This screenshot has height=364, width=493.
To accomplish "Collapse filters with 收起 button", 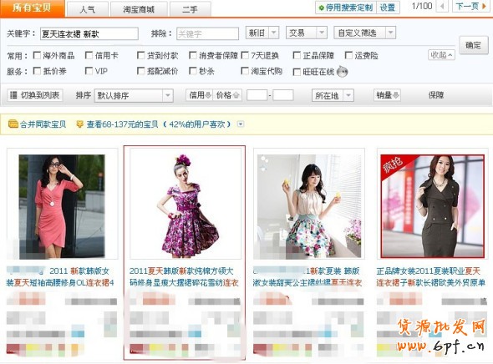I will (441, 55).
